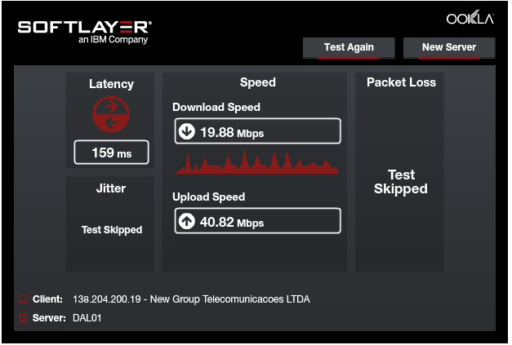Click the 40.82 Mbps upload result field
Screen dimensions: 512x345
pos(257,221)
